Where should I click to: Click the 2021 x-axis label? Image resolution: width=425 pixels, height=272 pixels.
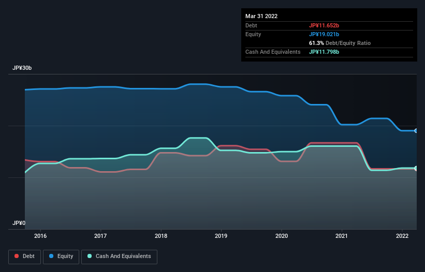click(342, 236)
